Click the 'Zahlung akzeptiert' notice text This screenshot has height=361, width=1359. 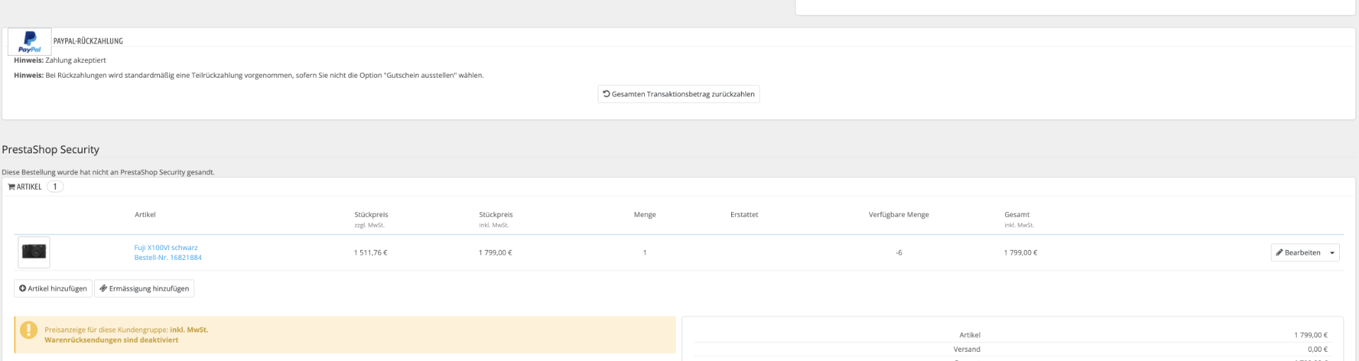point(76,61)
